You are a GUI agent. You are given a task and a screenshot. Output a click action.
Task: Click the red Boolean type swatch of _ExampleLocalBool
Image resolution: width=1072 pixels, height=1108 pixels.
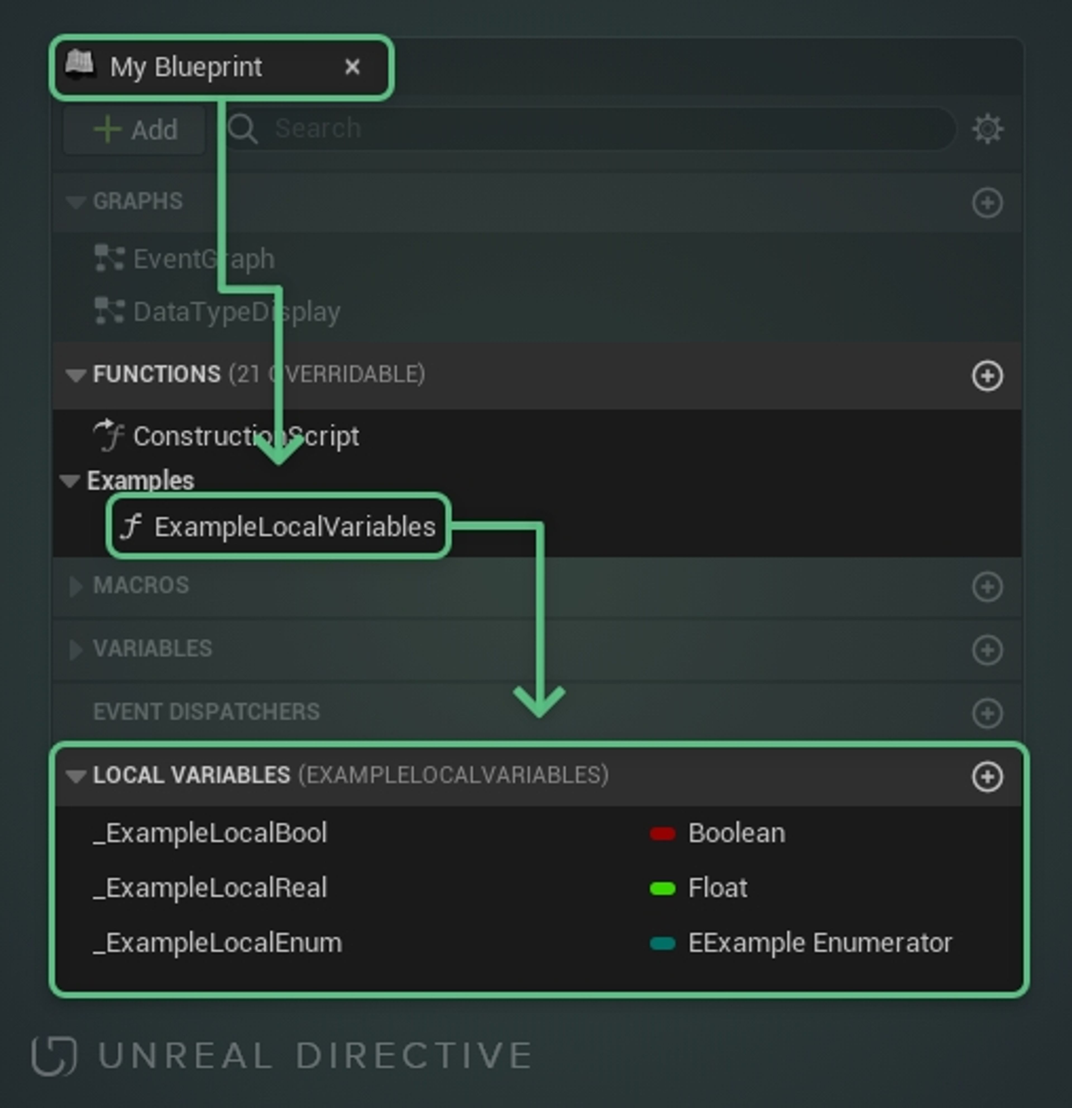[662, 833]
